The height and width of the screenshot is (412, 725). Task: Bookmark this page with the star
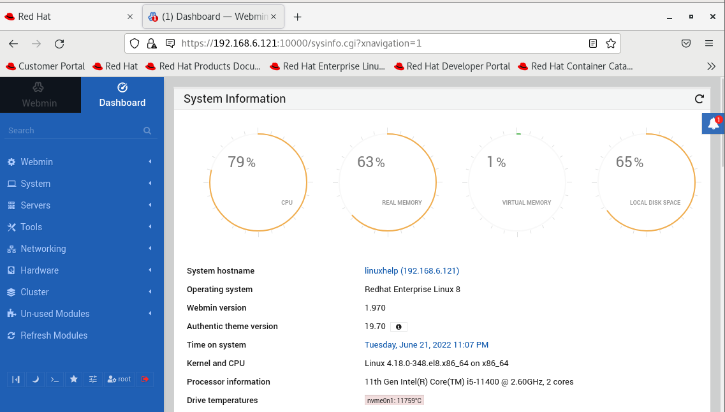611,43
